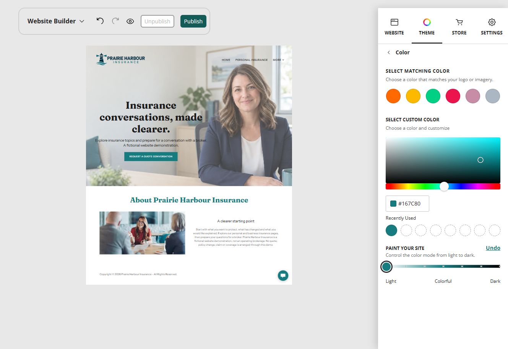The image size is (508, 349).
Task: Toggle site preview with the eye icon
Action: (x=130, y=21)
